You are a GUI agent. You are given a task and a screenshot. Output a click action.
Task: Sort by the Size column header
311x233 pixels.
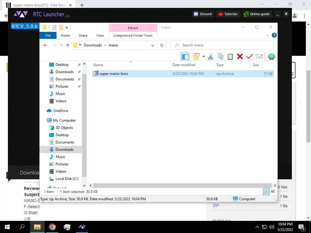point(263,65)
